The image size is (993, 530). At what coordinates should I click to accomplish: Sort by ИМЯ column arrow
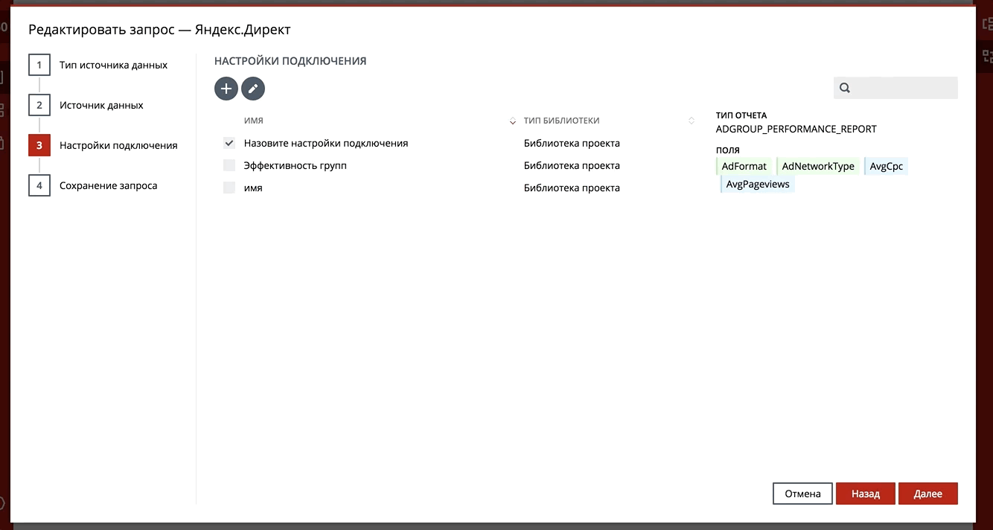512,121
